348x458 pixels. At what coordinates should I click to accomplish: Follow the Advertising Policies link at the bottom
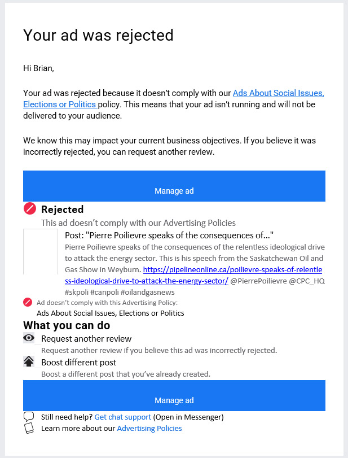[x=149, y=428]
